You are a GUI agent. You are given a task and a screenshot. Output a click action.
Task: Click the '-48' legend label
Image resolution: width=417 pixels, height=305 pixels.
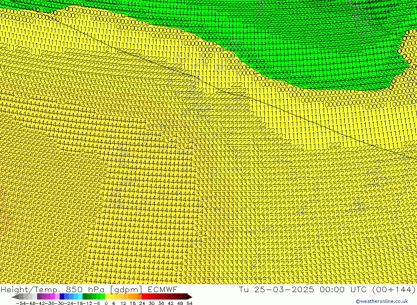click(31, 303)
